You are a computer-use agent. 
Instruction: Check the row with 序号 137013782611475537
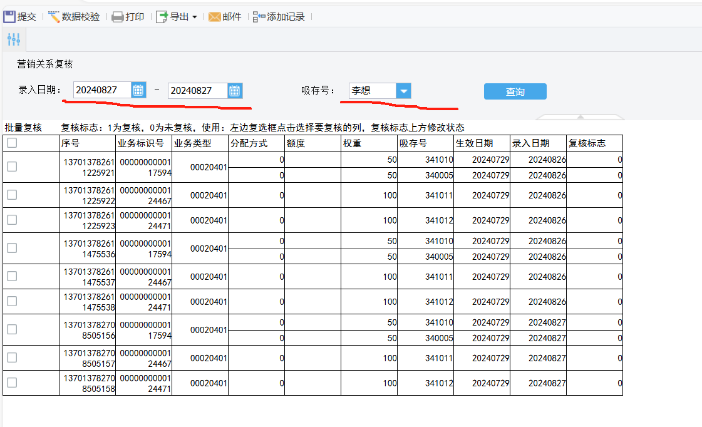(x=12, y=276)
